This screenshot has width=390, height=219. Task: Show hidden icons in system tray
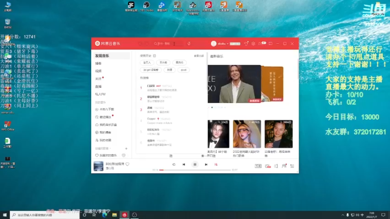(x=343, y=215)
